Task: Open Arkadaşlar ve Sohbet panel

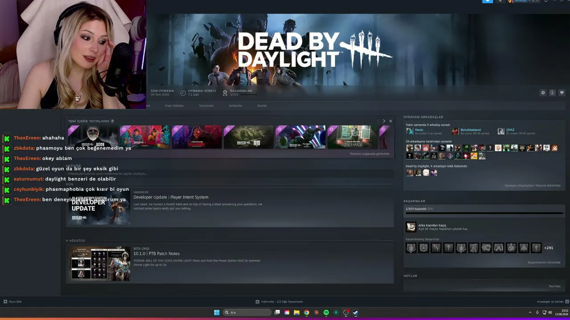Action: (x=553, y=302)
